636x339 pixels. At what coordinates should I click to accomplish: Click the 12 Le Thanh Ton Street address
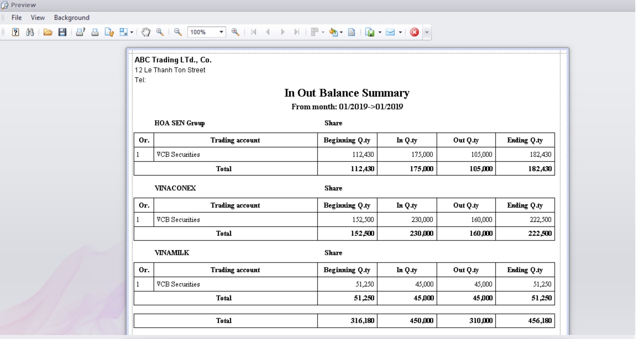click(170, 70)
